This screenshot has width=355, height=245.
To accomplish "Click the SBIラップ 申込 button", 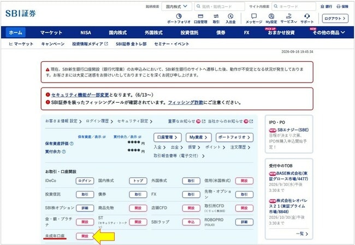I will coord(191,222).
